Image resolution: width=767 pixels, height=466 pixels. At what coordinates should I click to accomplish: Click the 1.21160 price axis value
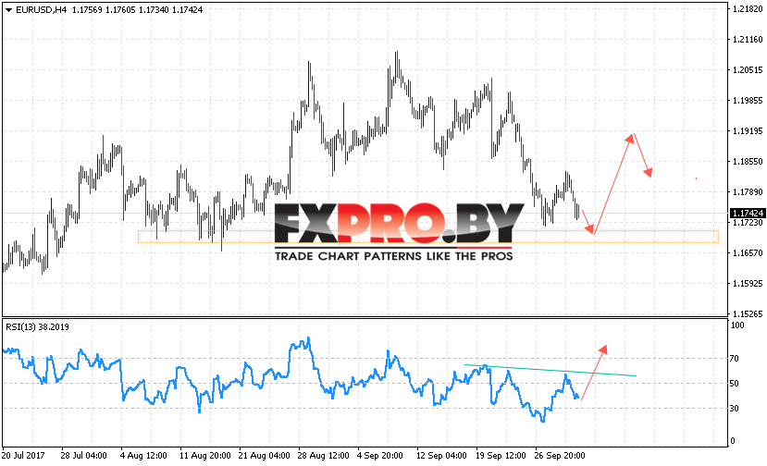[x=748, y=40]
